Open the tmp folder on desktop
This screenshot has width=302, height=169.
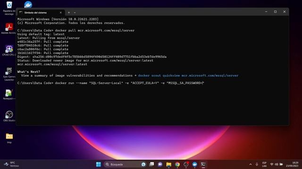point(9,138)
